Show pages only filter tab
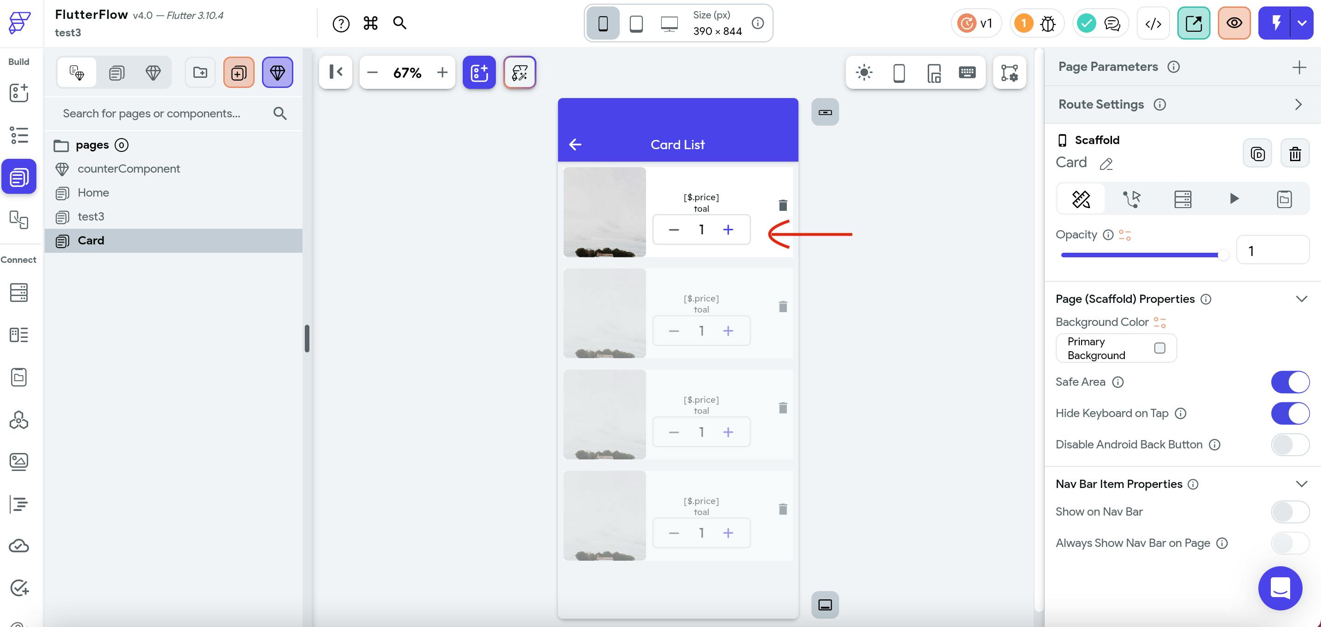Image resolution: width=1321 pixels, height=627 pixels. (x=116, y=72)
